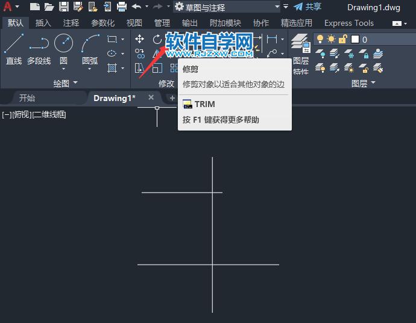Open Layer Properties (图层特性) manager
Image resolution: width=416 pixels, height=323 pixels.
pyautogui.click(x=301, y=54)
